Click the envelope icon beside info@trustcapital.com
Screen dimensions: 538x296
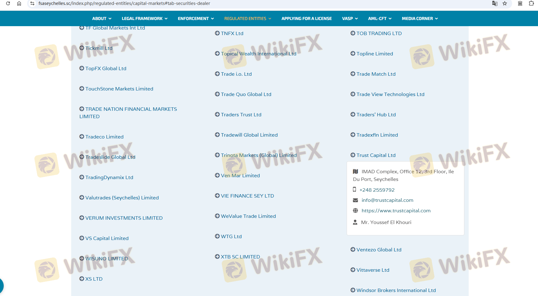pyautogui.click(x=355, y=200)
